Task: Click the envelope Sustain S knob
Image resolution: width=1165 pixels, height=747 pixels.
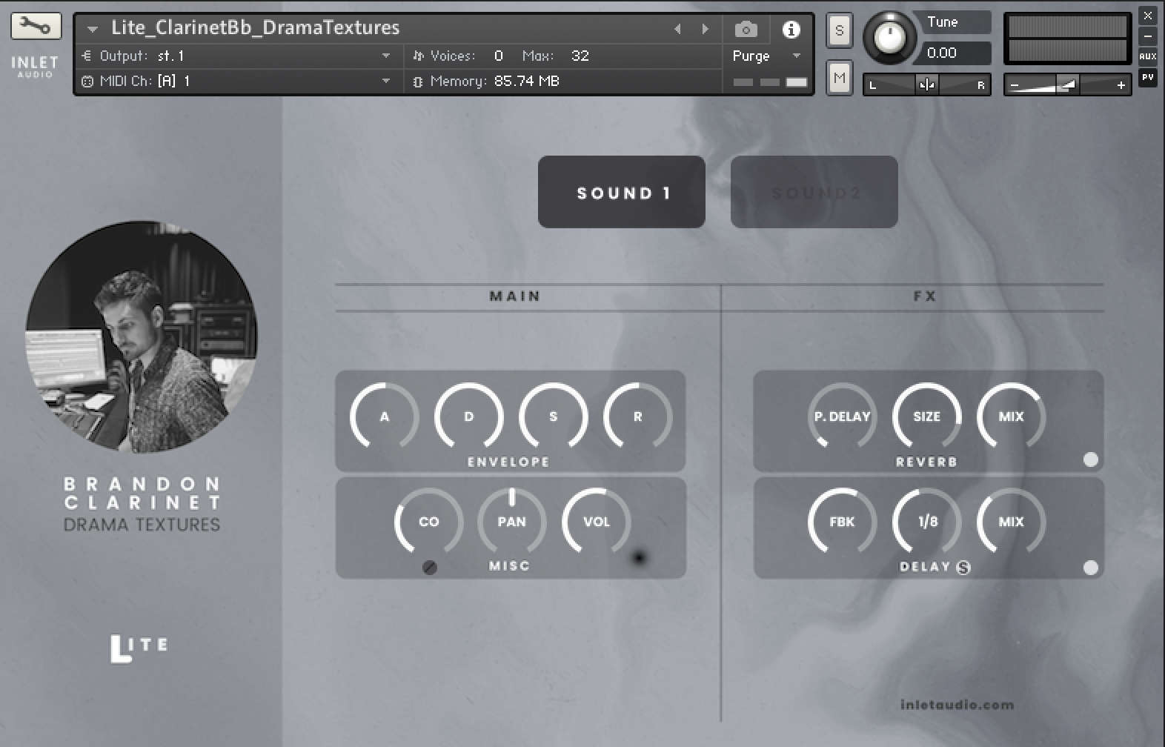Action: coord(553,416)
